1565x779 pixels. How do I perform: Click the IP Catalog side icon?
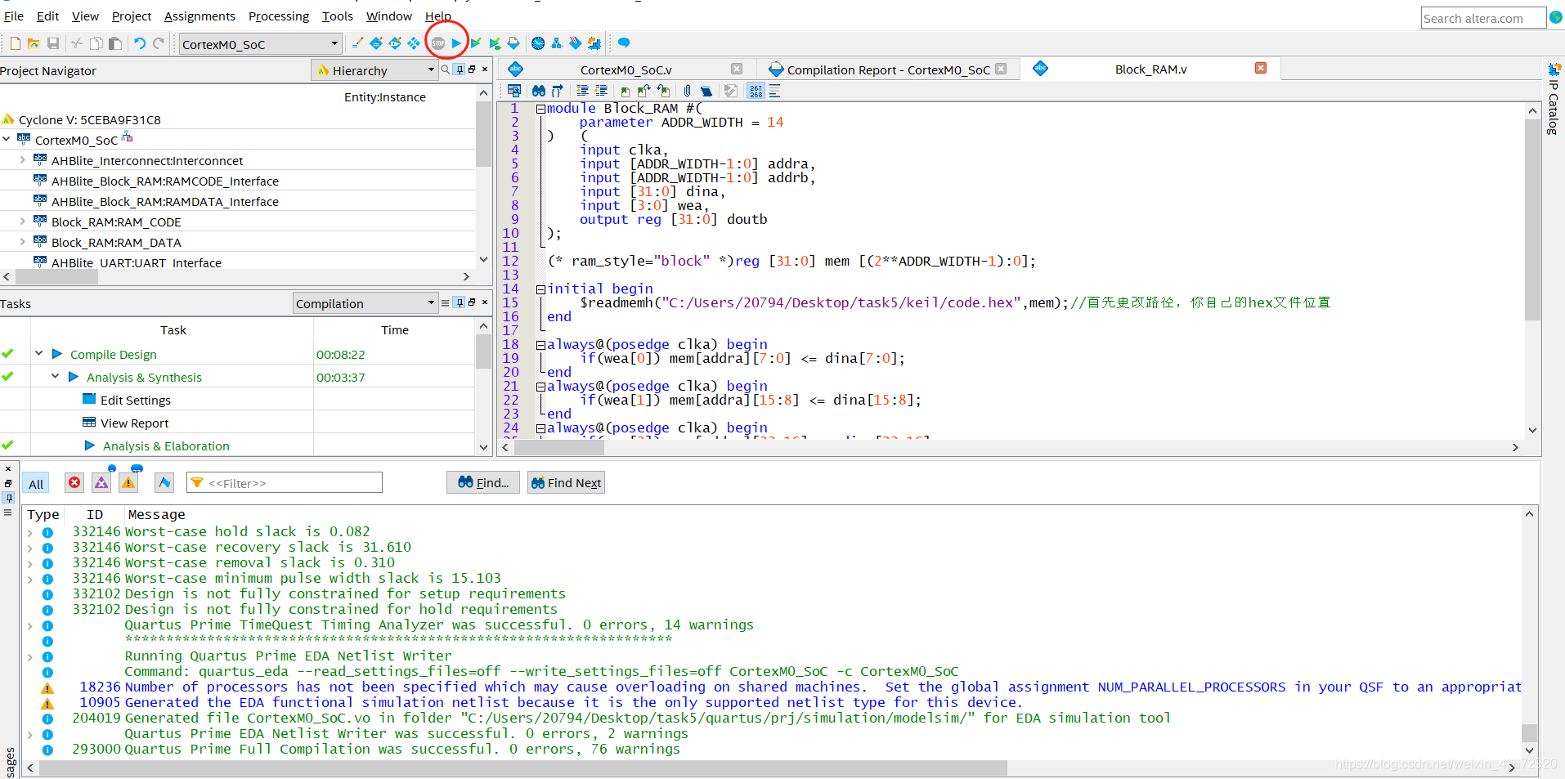[1554, 69]
